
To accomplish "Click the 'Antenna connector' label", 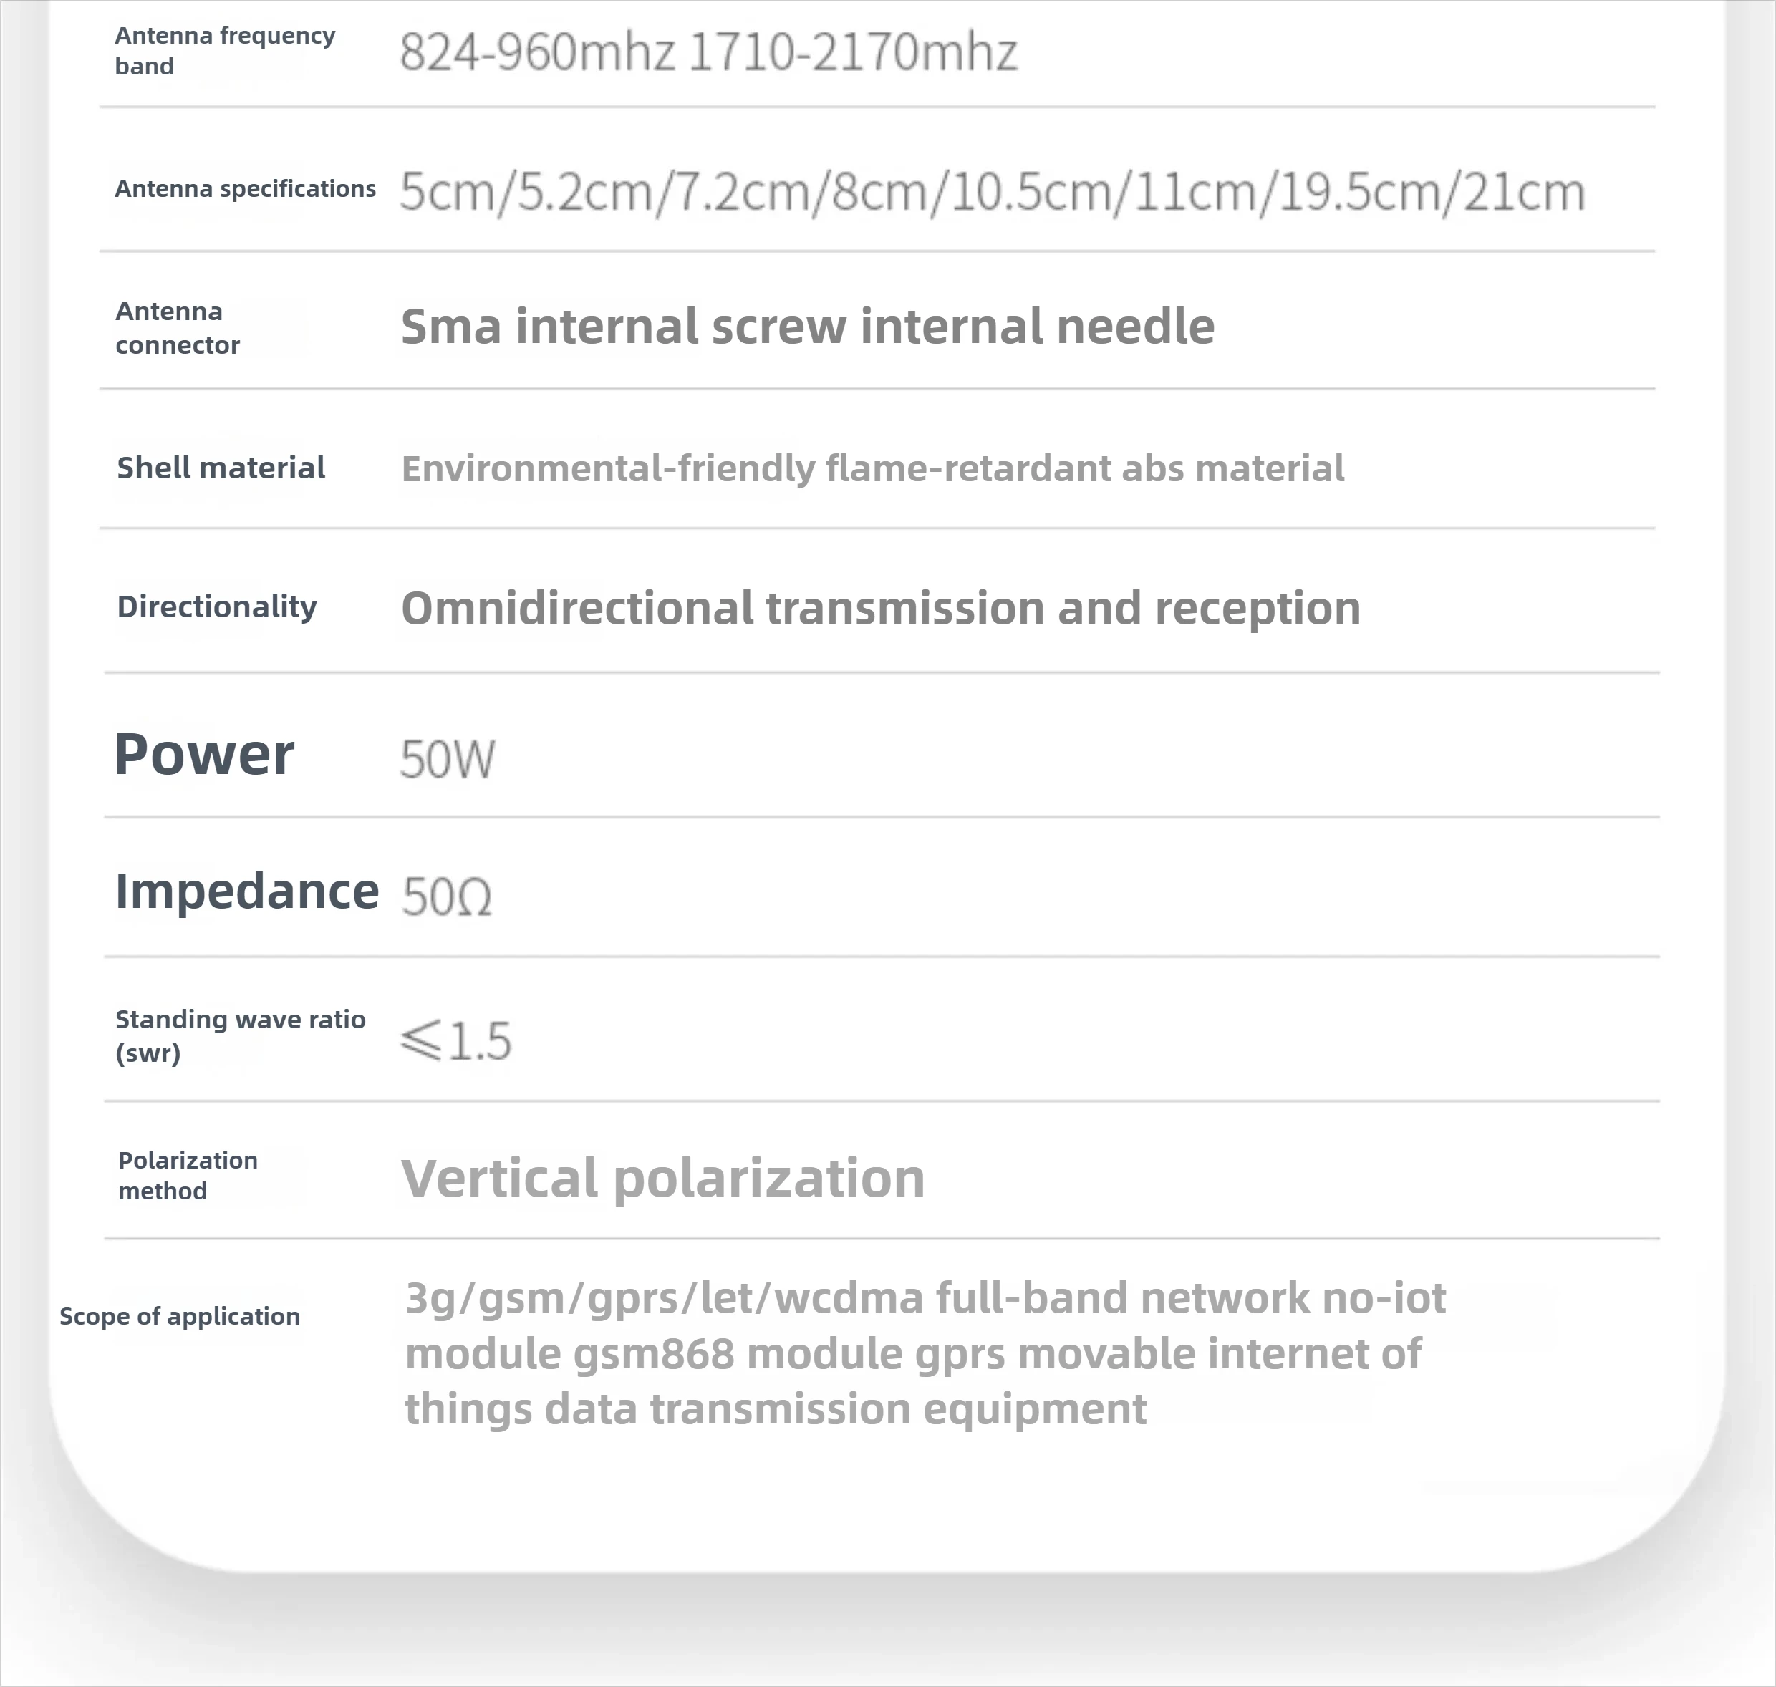I will point(177,327).
